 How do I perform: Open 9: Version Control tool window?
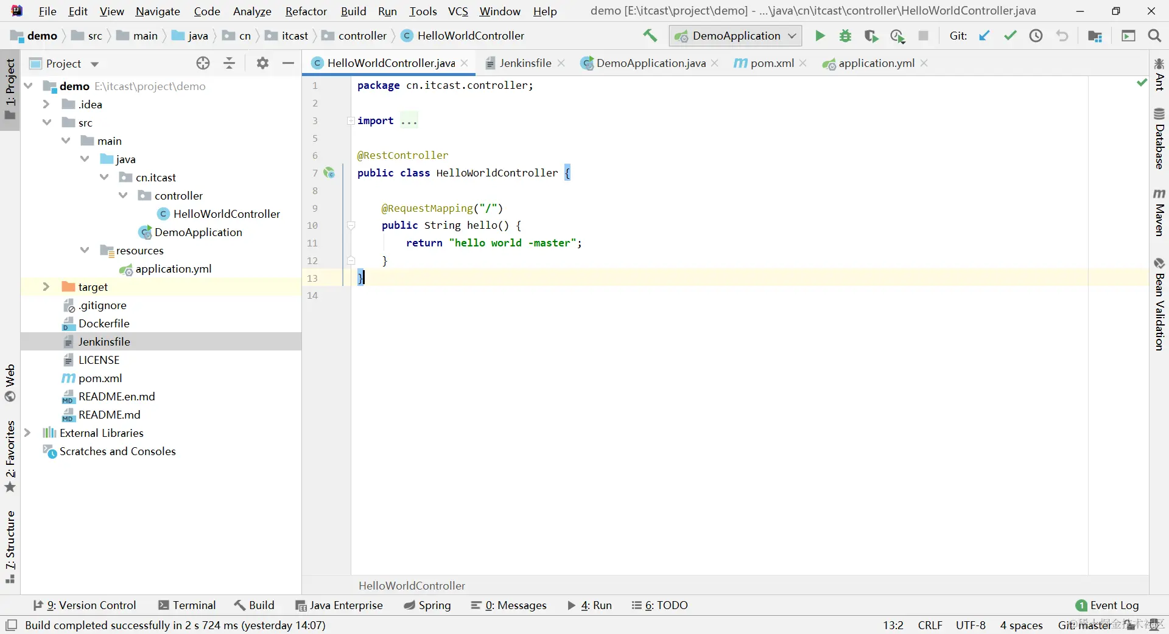pyautogui.click(x=85, y=605)
